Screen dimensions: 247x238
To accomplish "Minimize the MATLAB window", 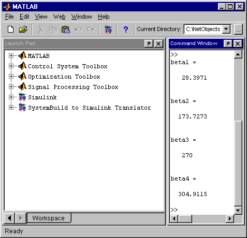I will point(222,7).
